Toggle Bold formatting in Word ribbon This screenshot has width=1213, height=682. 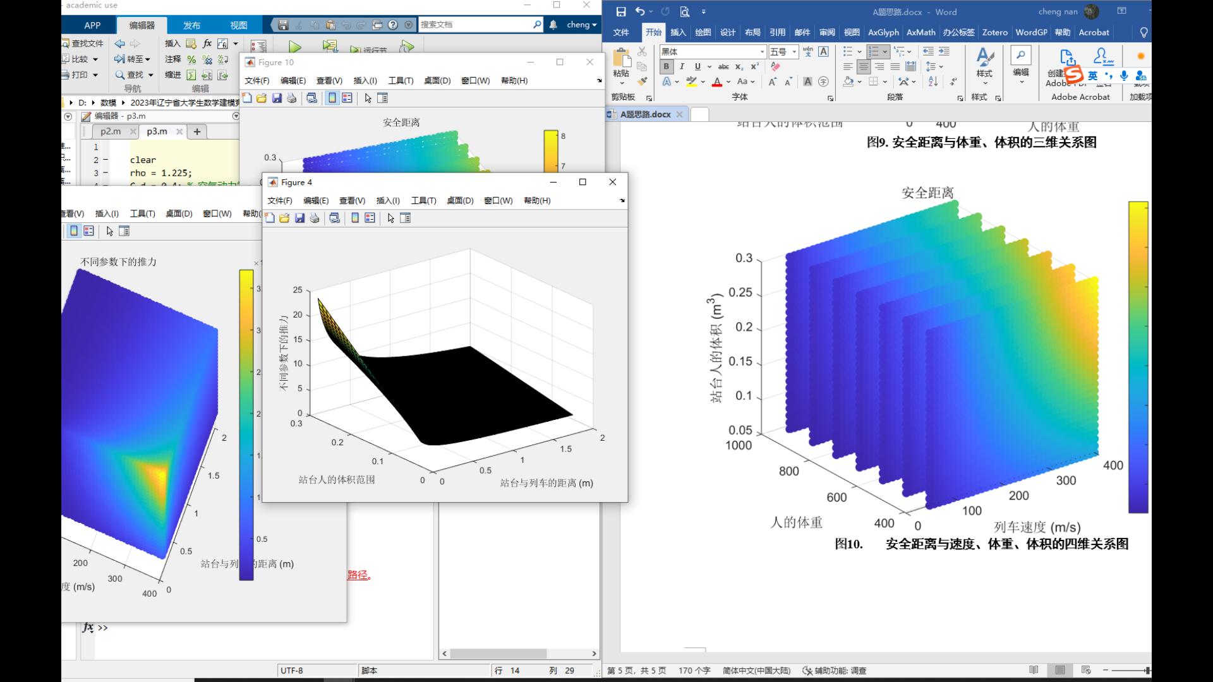tap(666, 66)
